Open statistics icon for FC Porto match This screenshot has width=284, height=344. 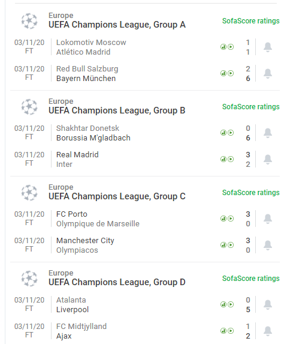tap(223, 219)
